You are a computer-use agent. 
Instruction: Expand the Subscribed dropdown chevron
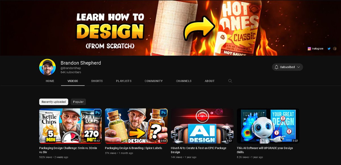(x=298, y=67)
